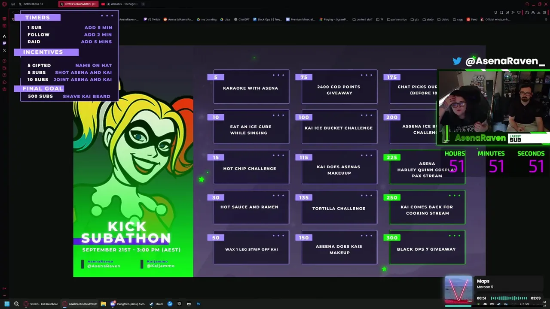
Task: Expand the study bookmarks folder
Action: pos(428,19)
